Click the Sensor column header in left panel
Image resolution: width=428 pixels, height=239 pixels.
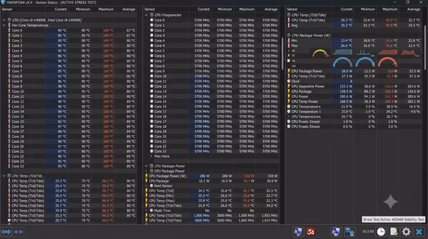tap(7, 9)
